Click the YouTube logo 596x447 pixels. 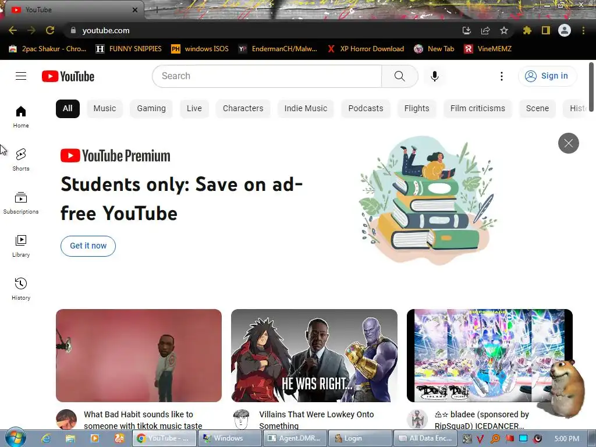point(68,76)
